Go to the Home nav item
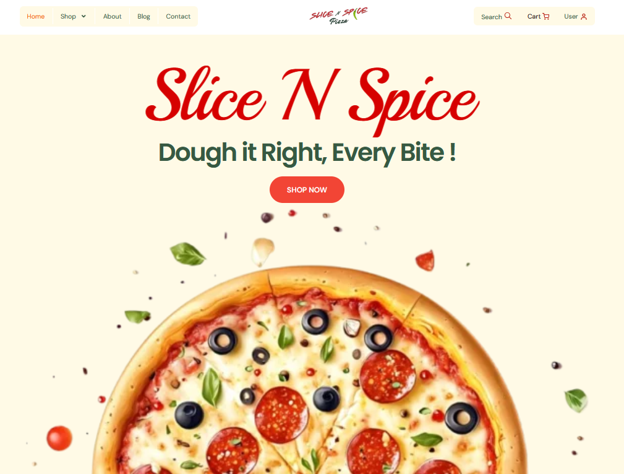624x474 pixels. tap(36, 16)
